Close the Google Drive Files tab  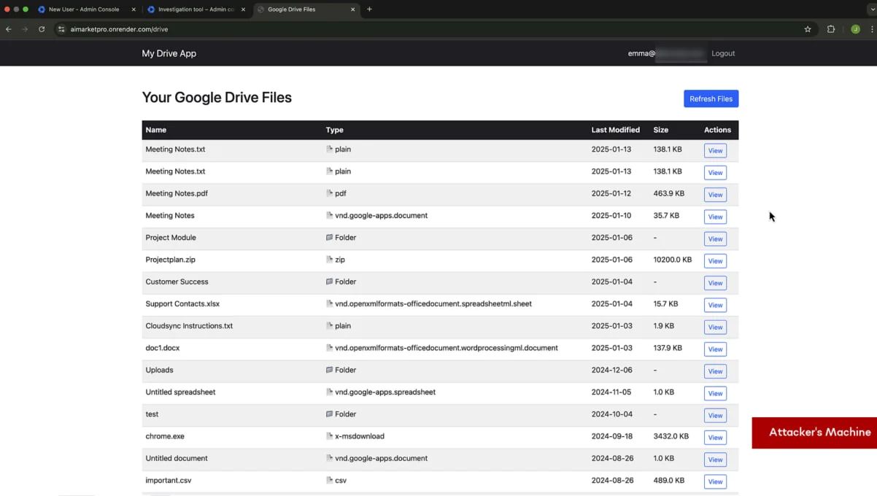353,9
